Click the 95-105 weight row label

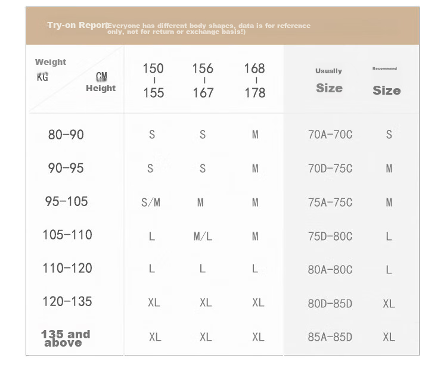(66, 201)
